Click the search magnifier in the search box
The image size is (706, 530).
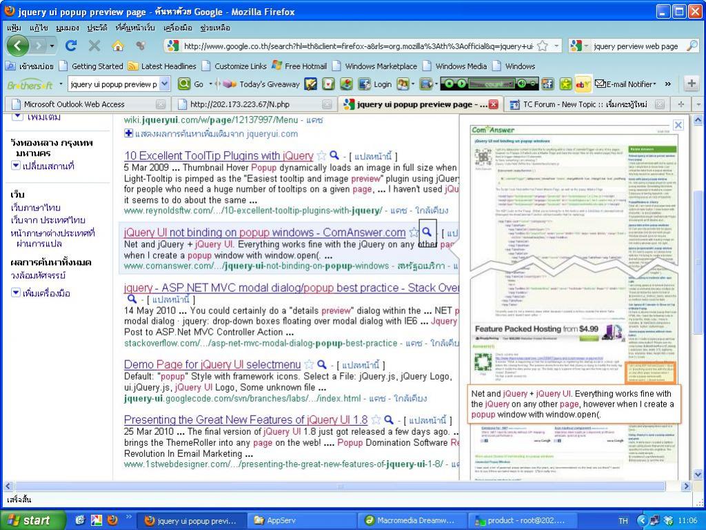pos(692,46)
